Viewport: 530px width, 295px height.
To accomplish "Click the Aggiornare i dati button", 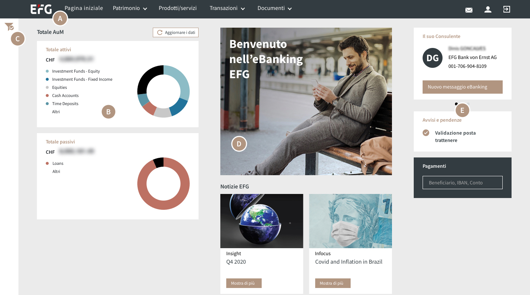I will click(x=176, y=32).
